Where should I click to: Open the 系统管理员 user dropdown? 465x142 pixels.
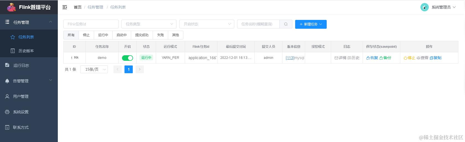(443, 7)
